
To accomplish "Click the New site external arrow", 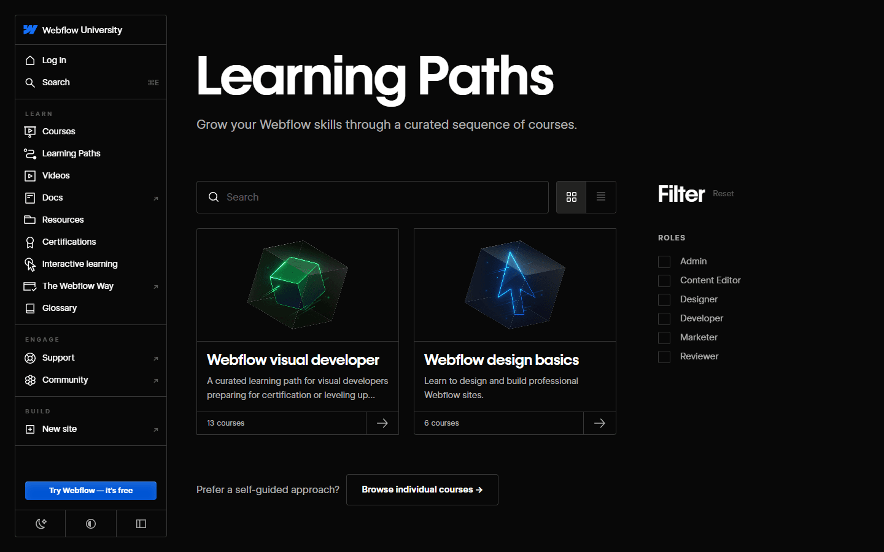I will (x=156, y=429).
